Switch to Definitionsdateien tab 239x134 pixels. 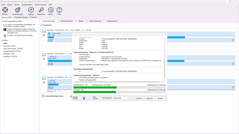pyautogui.click(x=67, y=21)
